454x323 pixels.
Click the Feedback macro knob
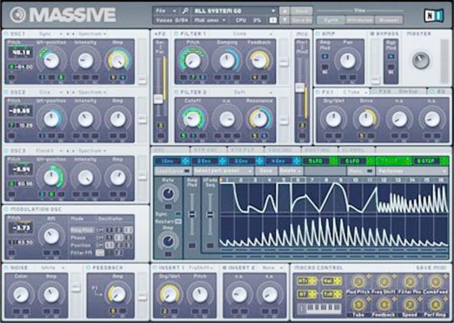tap(384, 305)
